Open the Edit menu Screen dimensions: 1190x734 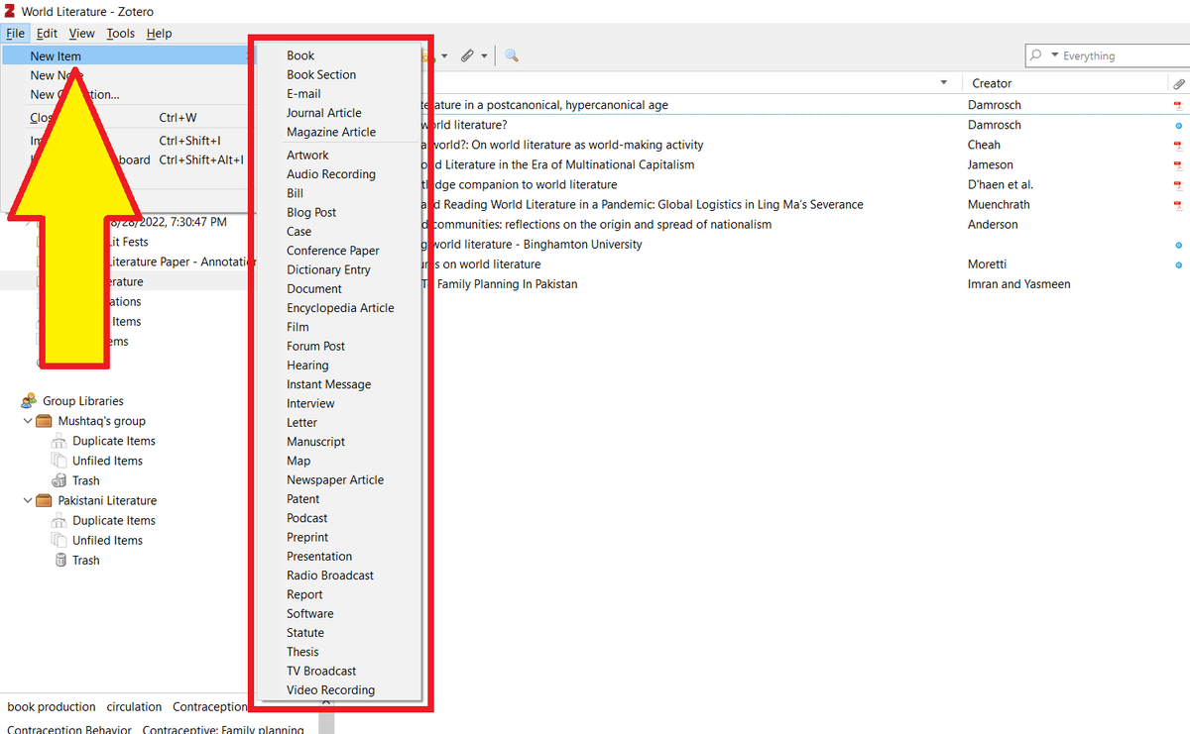click(x=47, y=33)
